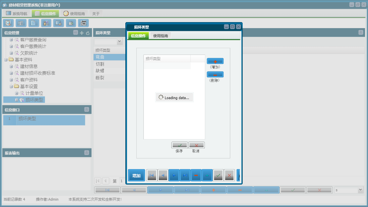Image resolution: width=368 pixels, height=207 pixels.
Task: Collapse the 信息窗口 panel
Action: tap(86, 110)
